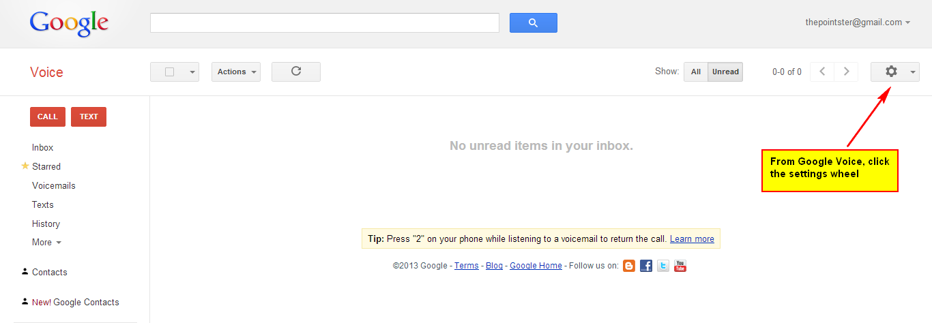
Task: Tick the select-all checkbox
Action: [x=170, y=72]
